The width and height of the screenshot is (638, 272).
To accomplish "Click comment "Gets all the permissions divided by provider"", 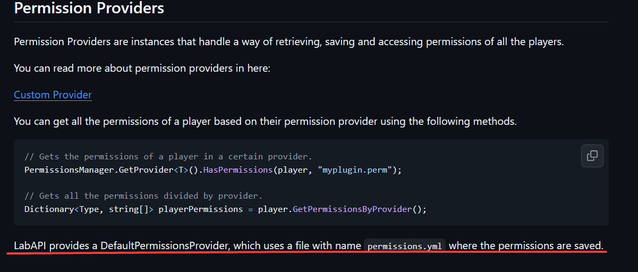I will point(143,196).
